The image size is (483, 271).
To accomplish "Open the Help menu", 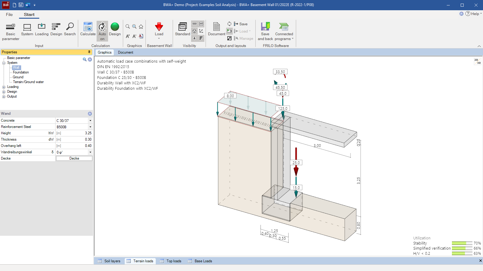I will click(473, 14).
